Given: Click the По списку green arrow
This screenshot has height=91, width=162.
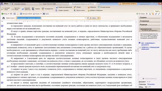Looking at the screenshot, I should [140, 14].
